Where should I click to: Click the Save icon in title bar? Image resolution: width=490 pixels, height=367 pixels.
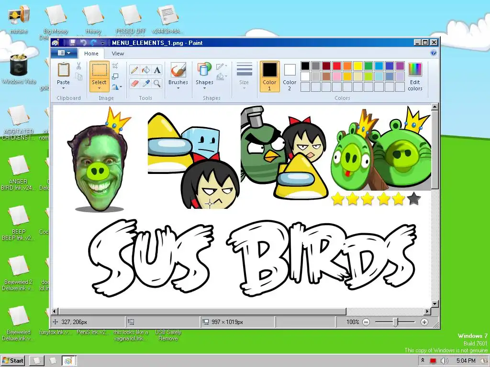tap(72, 43)
